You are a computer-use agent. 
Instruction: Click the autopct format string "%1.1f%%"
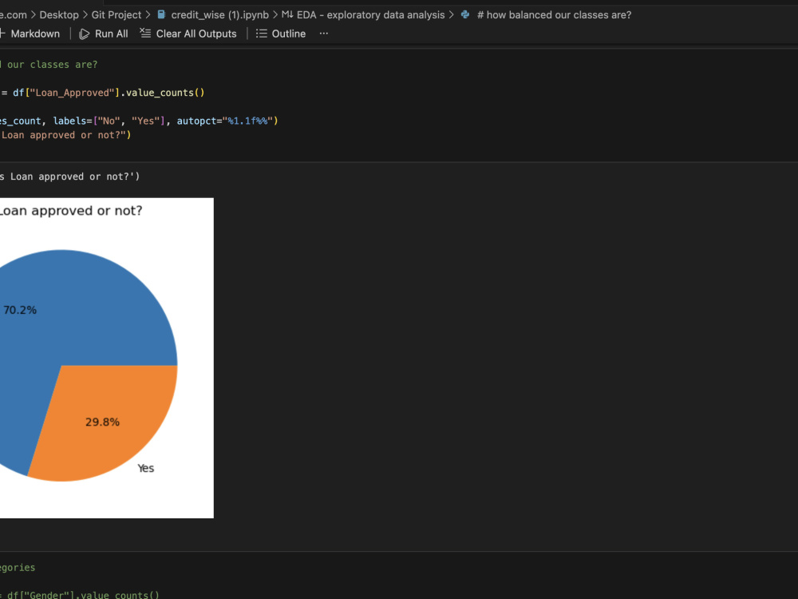pyautogui.click(x=248, y=121)
